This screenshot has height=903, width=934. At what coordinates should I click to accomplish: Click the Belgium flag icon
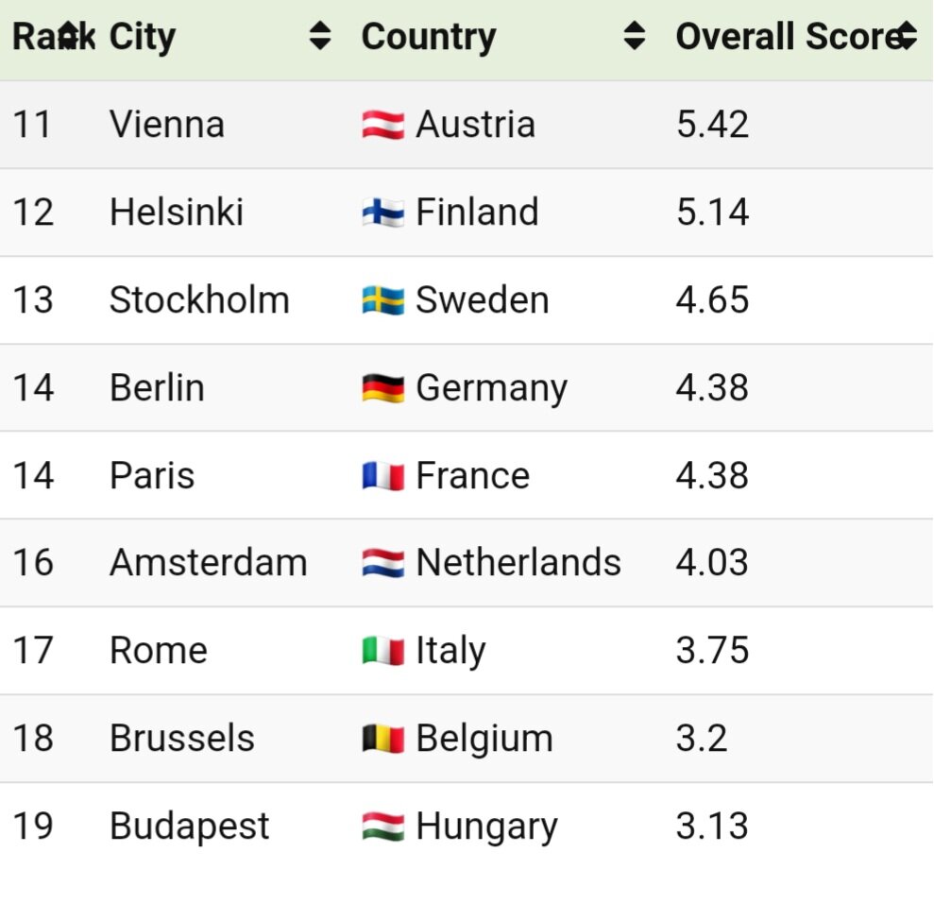(382, 739)
